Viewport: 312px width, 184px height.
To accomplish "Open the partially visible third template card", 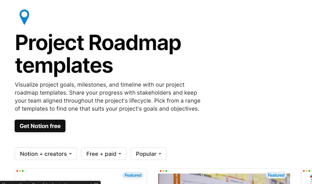I will pos(307,178).
